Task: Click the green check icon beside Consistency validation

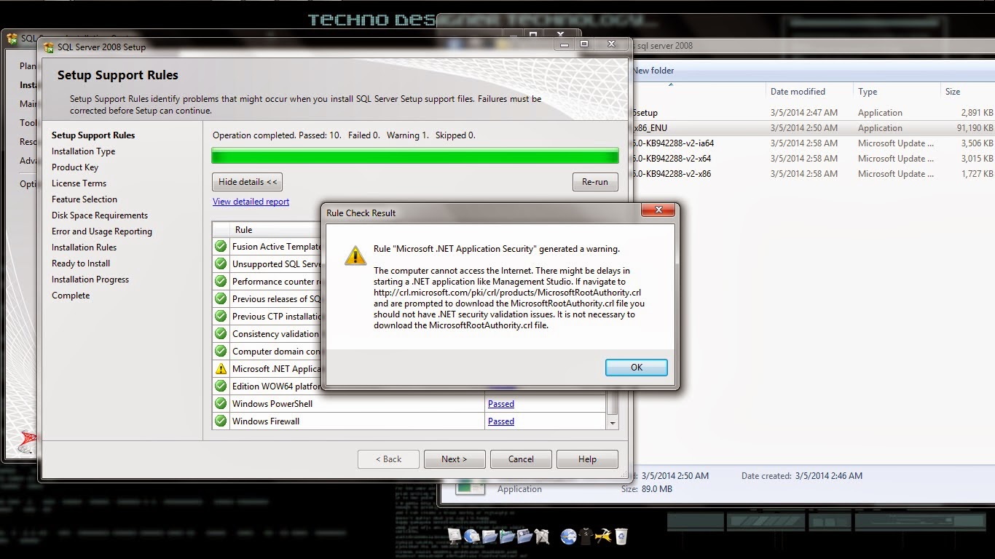Action: pyautogui.click(x=221, y=333)
